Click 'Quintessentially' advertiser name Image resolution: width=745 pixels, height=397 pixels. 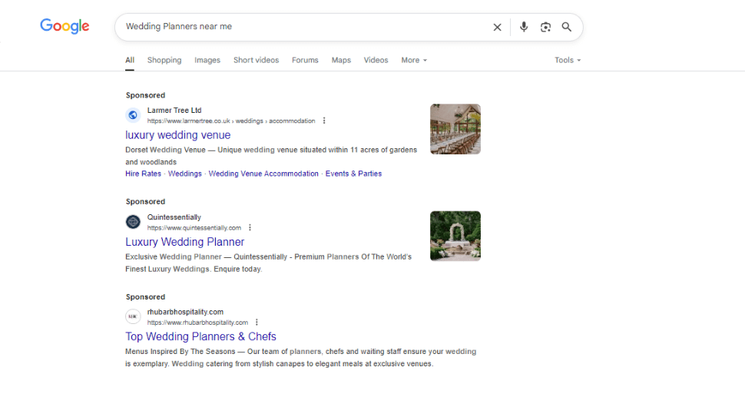coord(174,217)
